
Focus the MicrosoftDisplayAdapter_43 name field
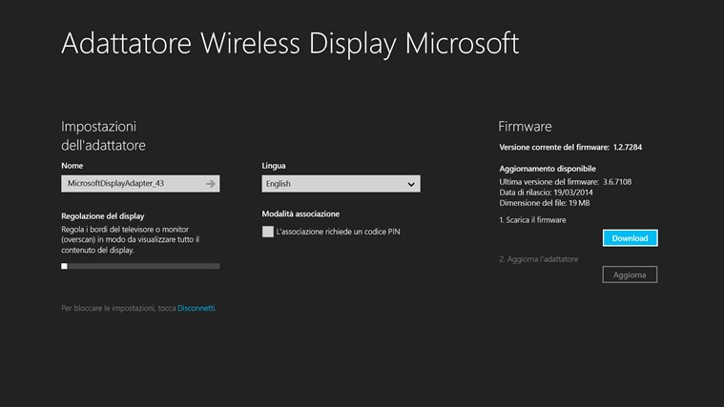pyautogui.click(x=140, y=184)
